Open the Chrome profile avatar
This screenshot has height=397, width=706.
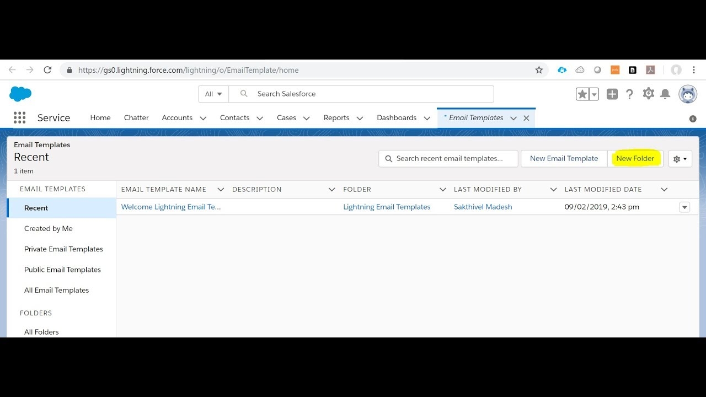click(x=676, y=70)
